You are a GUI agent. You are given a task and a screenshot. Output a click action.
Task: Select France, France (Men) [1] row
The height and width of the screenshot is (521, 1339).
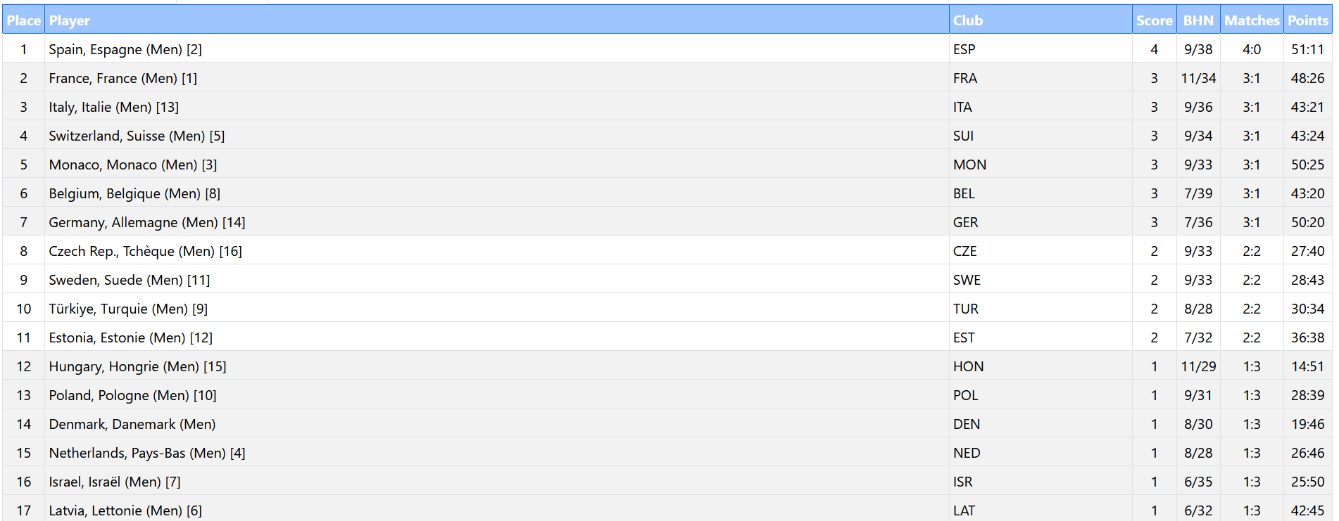point(123,78)
